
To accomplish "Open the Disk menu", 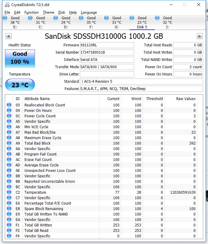I will tap(62, 12).
